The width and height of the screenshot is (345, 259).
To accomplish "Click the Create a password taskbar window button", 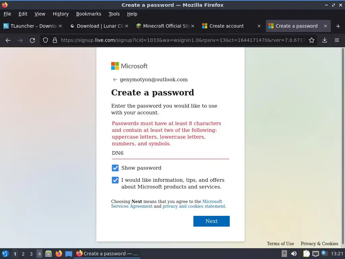I will point(107,254).
